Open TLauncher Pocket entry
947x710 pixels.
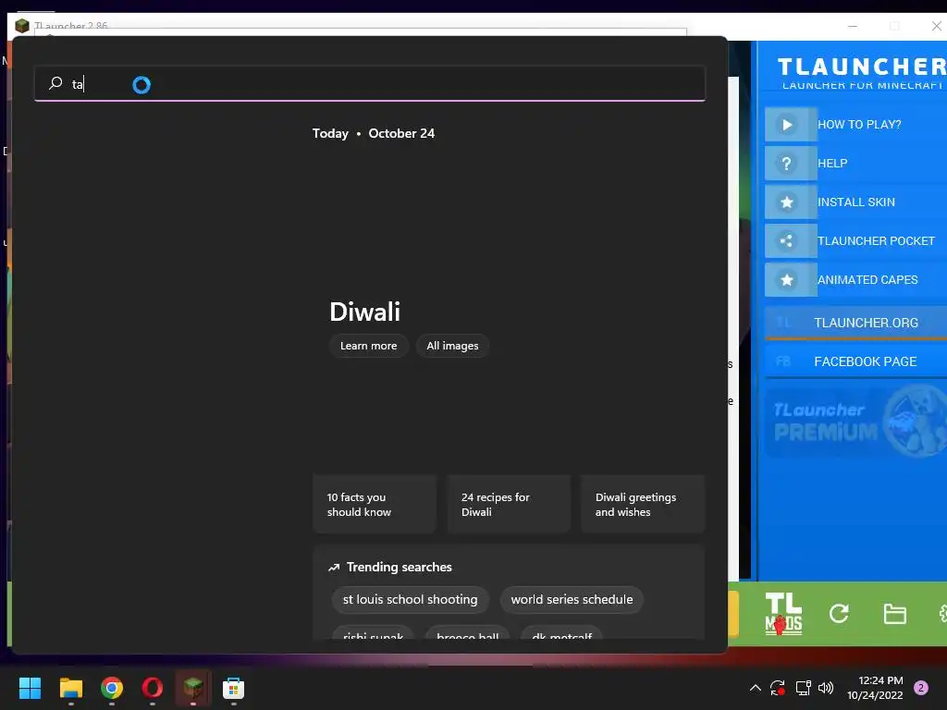click(x=876, y=241)
